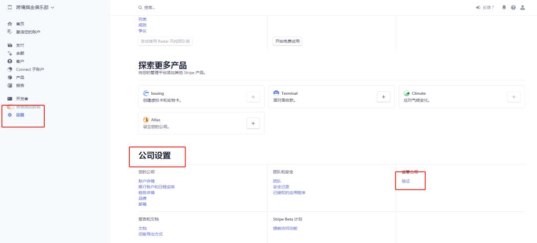Open the 规则 link
The image size is (537, 243).
[143, 25]
